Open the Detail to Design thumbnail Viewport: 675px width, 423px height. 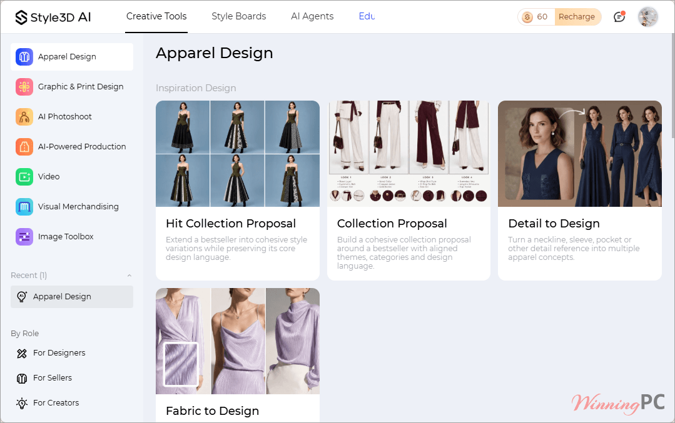[580, 154]
